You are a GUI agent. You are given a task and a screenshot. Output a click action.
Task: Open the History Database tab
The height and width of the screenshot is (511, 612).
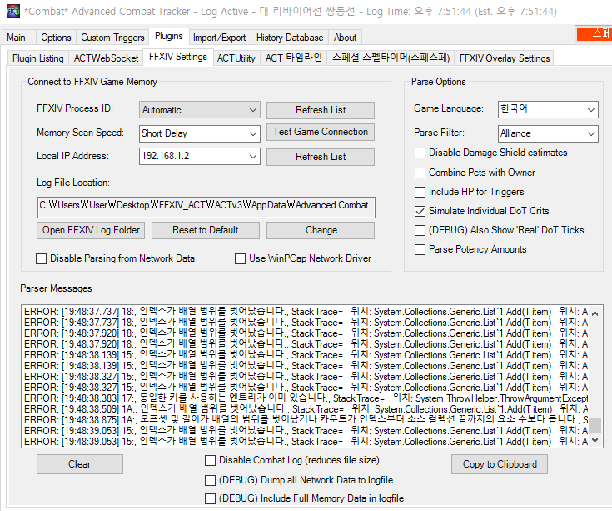(290, 38)
